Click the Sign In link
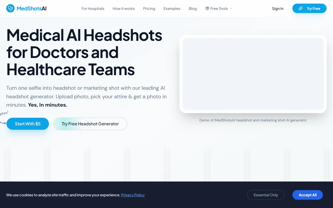 click(278, 9)
